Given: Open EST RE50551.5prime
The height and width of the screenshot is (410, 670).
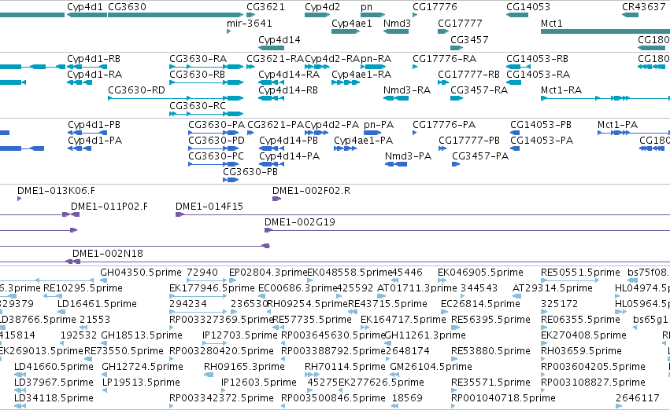Looking at the screenshot, I should pyautogui.click(x=580, y=273).
